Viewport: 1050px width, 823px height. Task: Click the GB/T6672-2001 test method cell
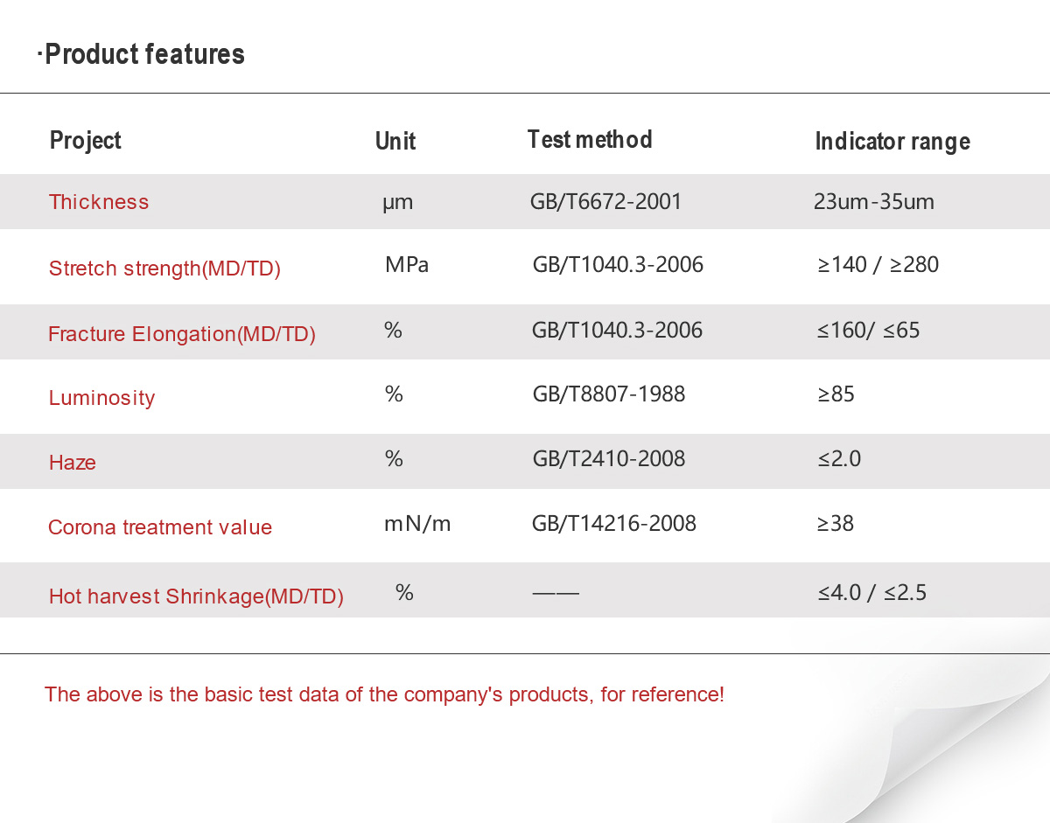point(605,202)
